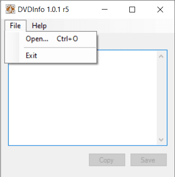The width and height of the screenshot is (175, 177).
Task: Click the menu icon gutter beside Exit
Action: 12,56
